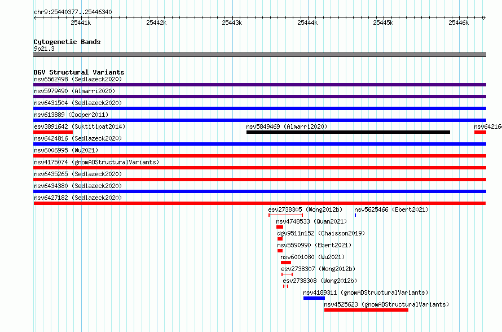Click the nsv4748533 small red bar
The width and height of the screenshot is (502, 332).
tap(280, 227)
